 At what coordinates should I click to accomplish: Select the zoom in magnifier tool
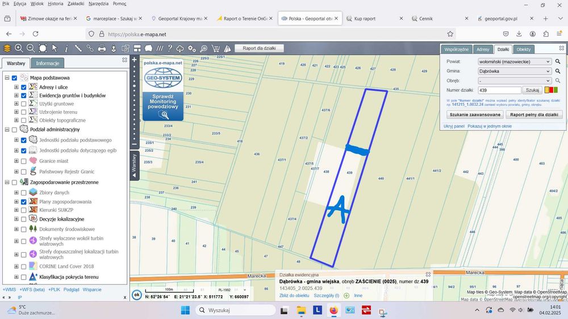[19, 48]
